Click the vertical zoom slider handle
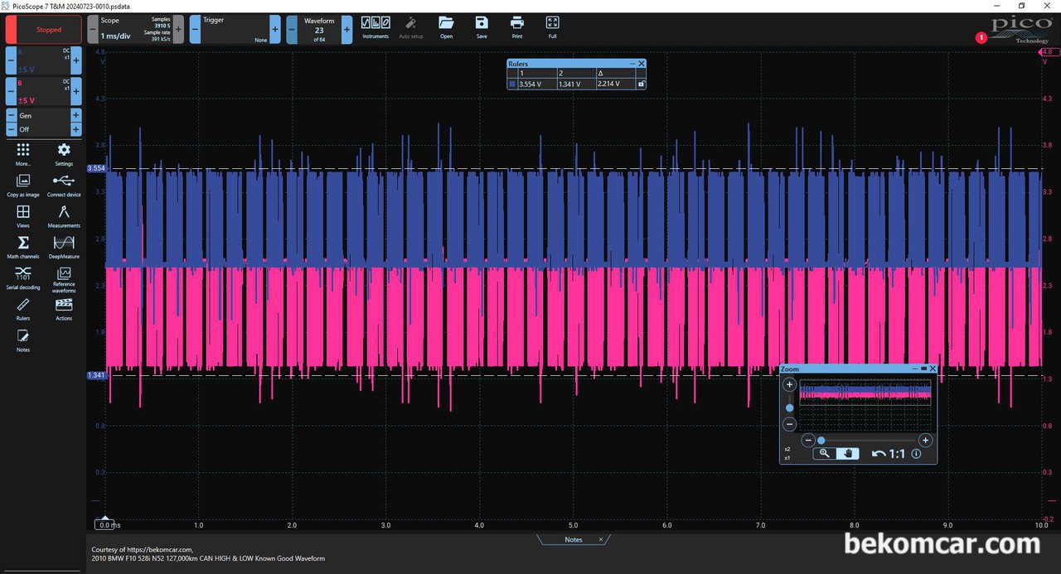Viewport: 1061px width, 574px height. tap(789, 408)
